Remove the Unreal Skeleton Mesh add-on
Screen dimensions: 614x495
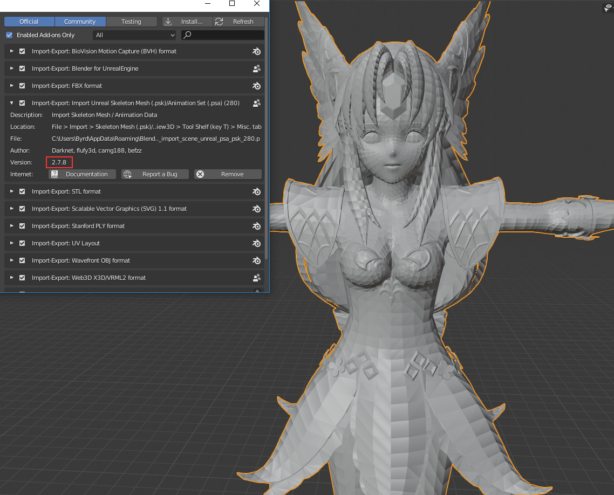click(x=228, y=174)
